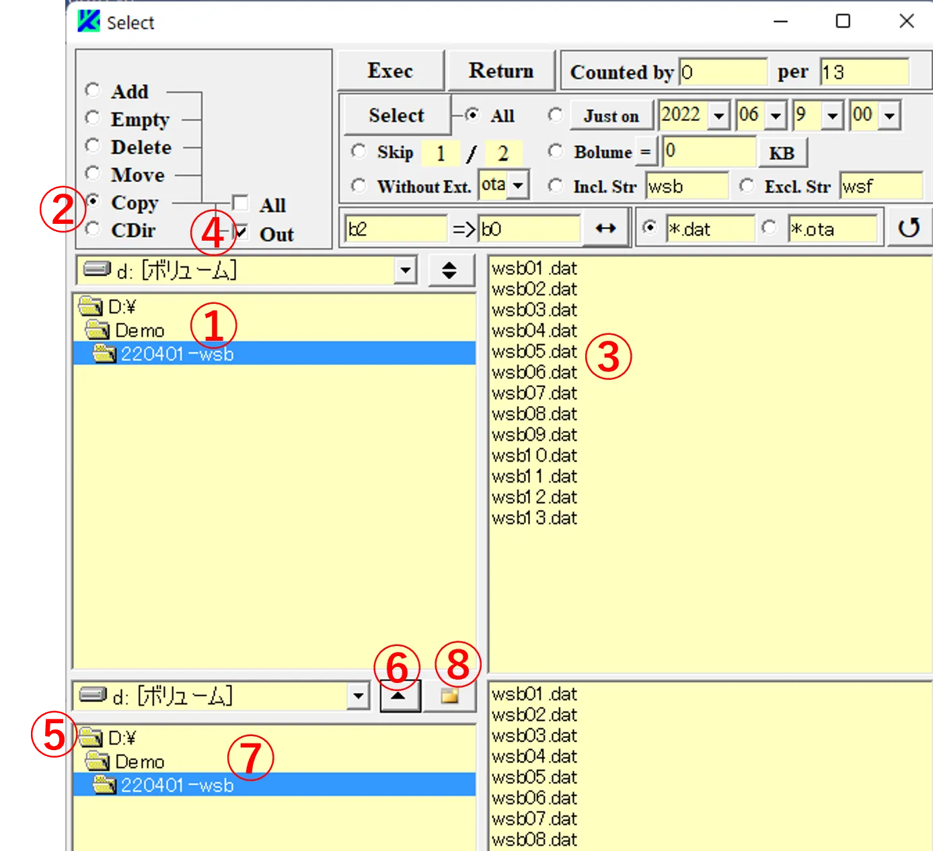The height and width of the screenshot is (851, 933).
Task: Click the up/down sort arrows beside upper drive selector
Action: point(449,271)
